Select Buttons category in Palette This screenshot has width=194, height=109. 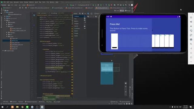point(76,21)
